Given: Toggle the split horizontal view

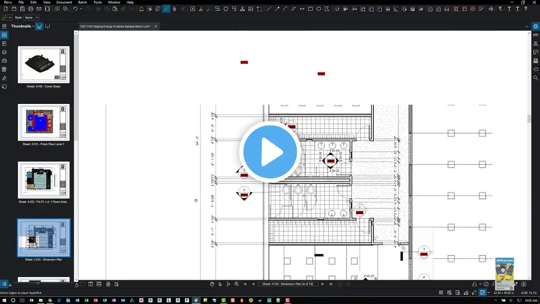Looking at the screenshot, I should click(99, 284).
